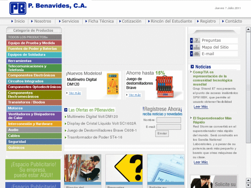Viewport: 251px width, 188px height.
Task: Click the yellow question mark sign thumbnail
Action: (x=124, y=168)
